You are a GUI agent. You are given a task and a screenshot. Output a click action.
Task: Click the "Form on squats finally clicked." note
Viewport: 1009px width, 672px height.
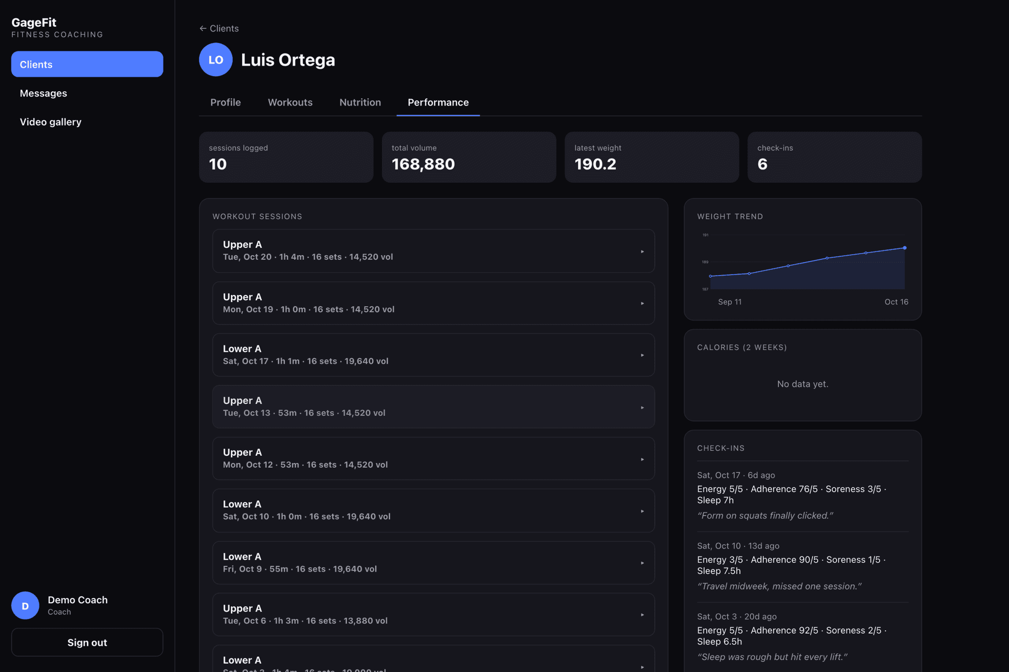[765, 516]
